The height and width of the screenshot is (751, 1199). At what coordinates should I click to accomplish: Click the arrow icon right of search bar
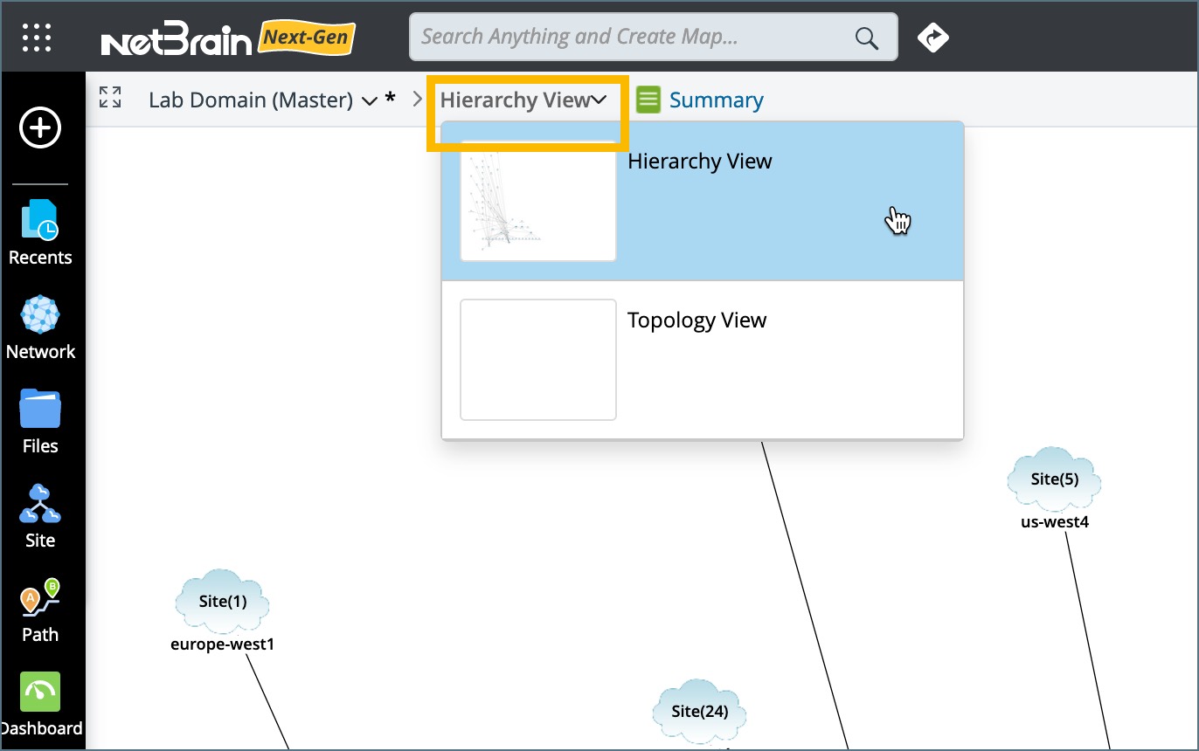[x=933, y=37]
